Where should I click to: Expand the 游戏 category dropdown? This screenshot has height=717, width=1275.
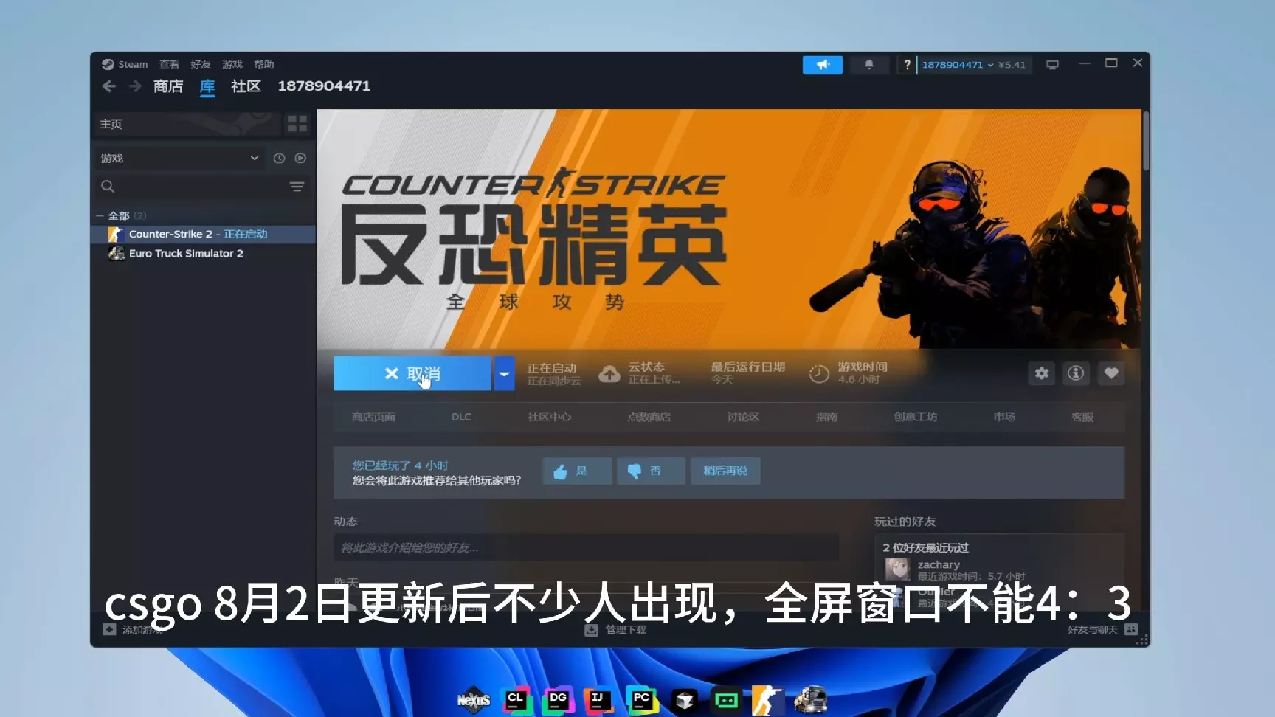tap(180, 158)
